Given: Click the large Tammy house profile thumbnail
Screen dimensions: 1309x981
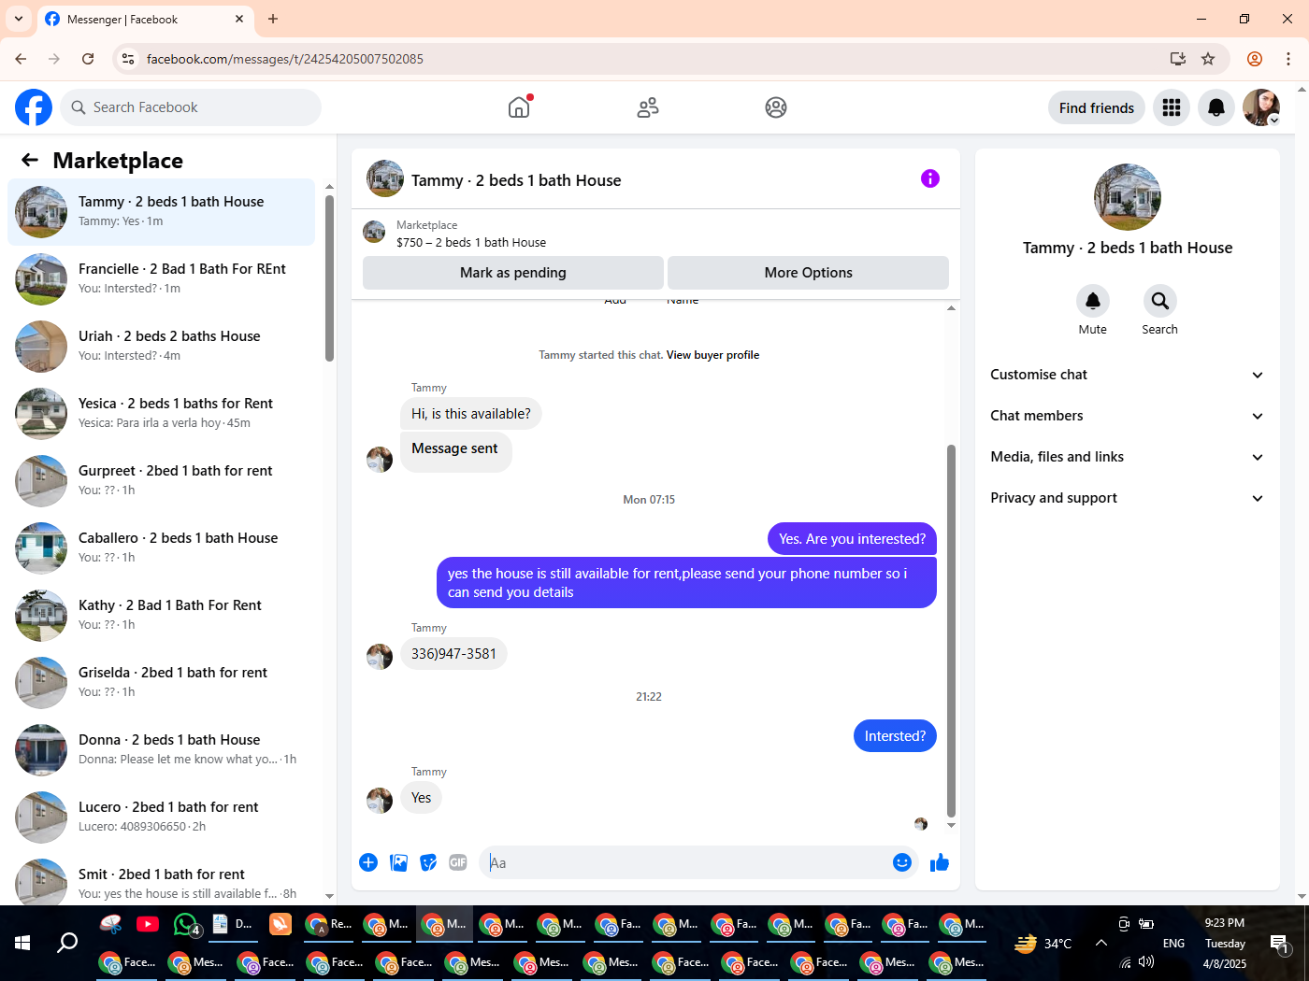Looking at the screenshot, I should coord(1128,197).
